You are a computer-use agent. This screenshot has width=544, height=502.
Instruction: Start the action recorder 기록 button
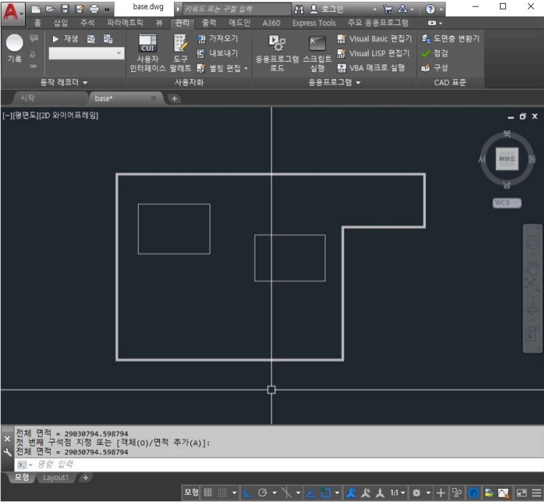15,49
